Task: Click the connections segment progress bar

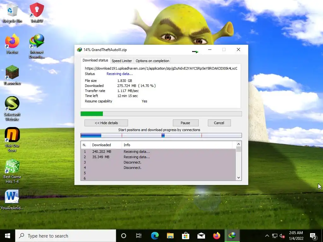Action: pyautogui.click(x=161, y=135)
